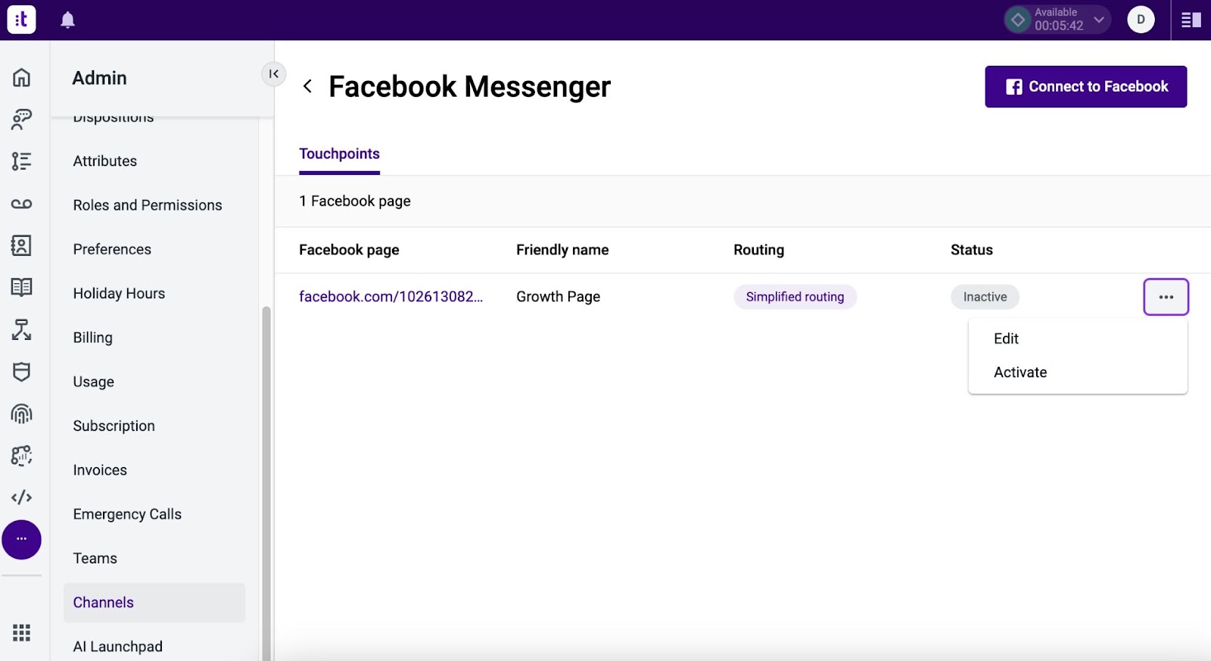Image resolution: width=1211 pixels, height=661 pixels.
Task: Open Teams in Admin menu
Action: tap(95, 559)
